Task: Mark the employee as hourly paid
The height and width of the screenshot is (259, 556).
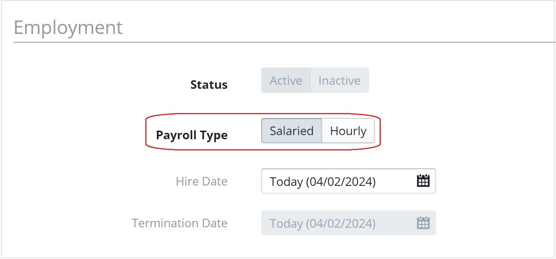Action: click(348, 131)
